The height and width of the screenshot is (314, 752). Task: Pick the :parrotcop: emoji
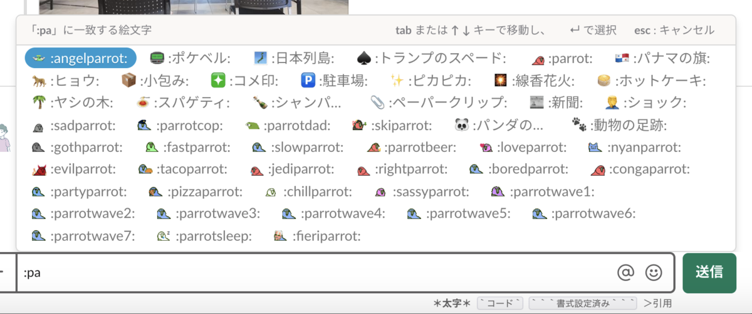click(179, 125)
